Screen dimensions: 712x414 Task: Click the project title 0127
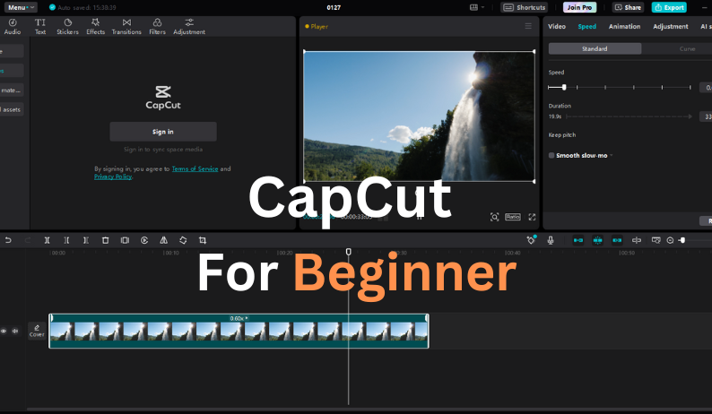tap(334, 7)
